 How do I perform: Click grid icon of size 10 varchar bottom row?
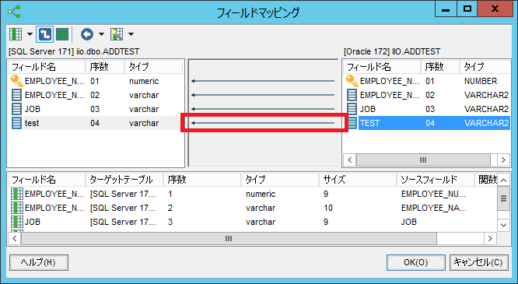[17, 208]
